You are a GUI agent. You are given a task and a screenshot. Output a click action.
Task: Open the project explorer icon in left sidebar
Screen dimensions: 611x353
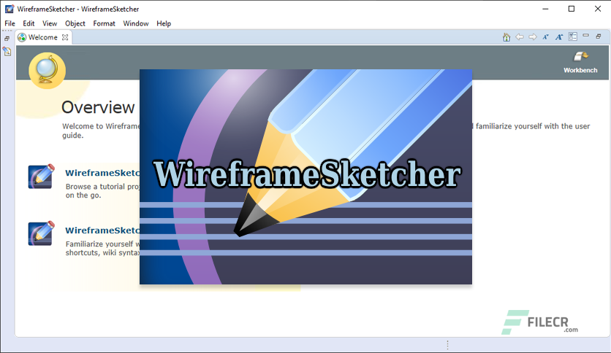[x=7, y=51]
